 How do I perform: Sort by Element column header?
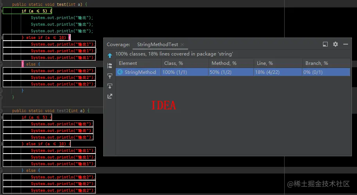pyautogui.click(x=138, y=63)
